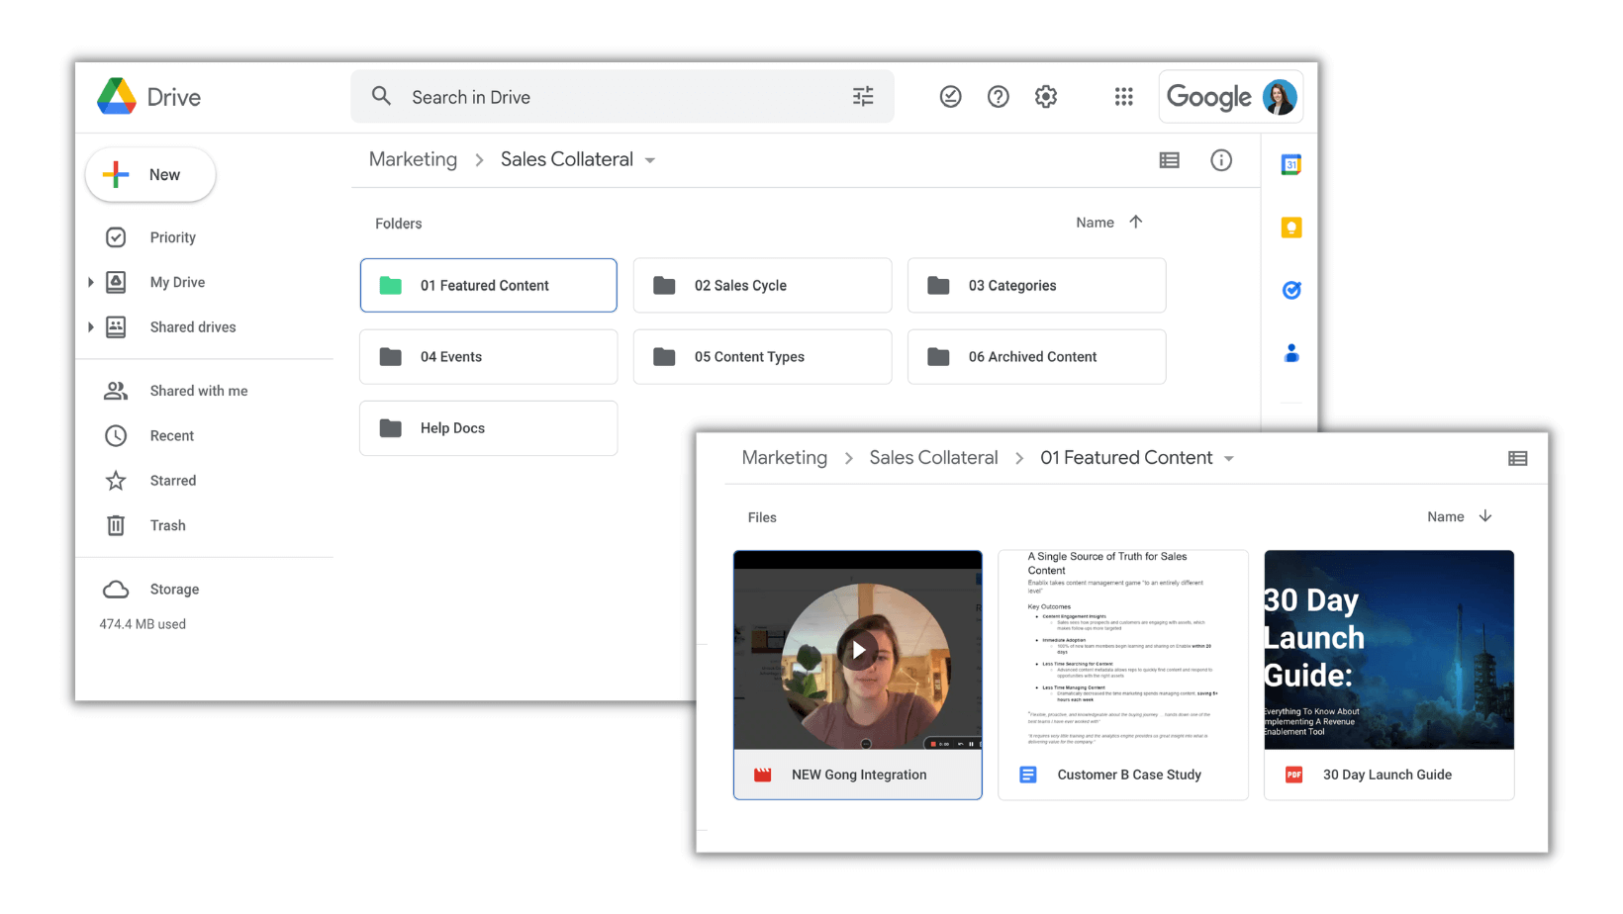Switch to list layout in Sales Collateral
Screen dimensions: 1623x914
coord(1169,160)
